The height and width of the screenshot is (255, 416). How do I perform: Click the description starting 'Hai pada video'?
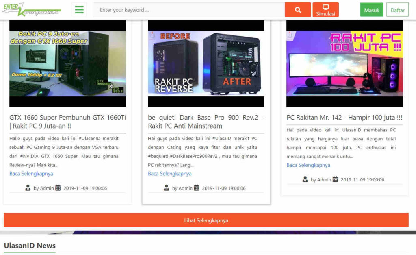[x=341, y=143]
